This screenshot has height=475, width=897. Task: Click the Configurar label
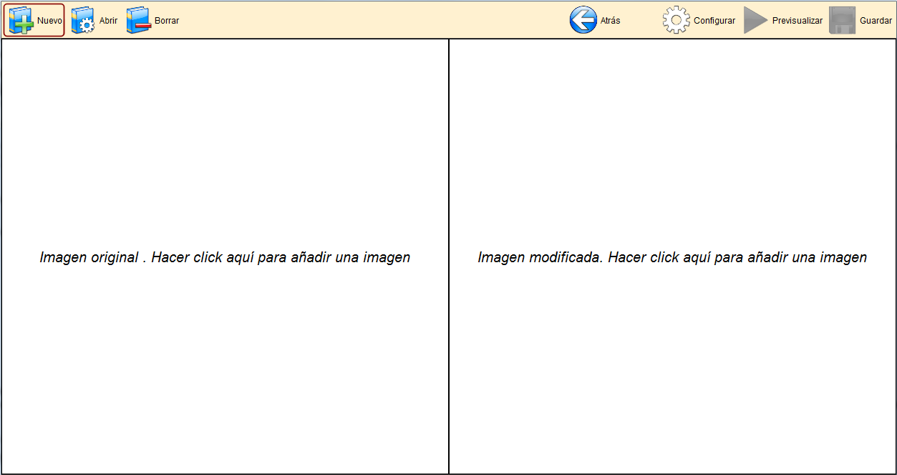[714, 21]
